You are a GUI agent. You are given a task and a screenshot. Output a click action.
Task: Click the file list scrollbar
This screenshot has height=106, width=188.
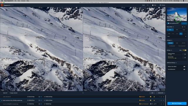tap(165, 100)
